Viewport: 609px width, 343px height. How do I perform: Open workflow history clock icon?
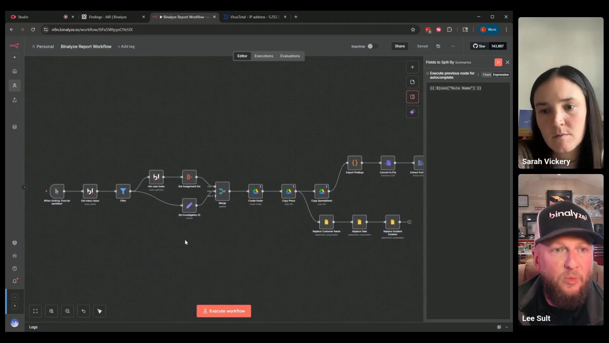pos(438,46)
